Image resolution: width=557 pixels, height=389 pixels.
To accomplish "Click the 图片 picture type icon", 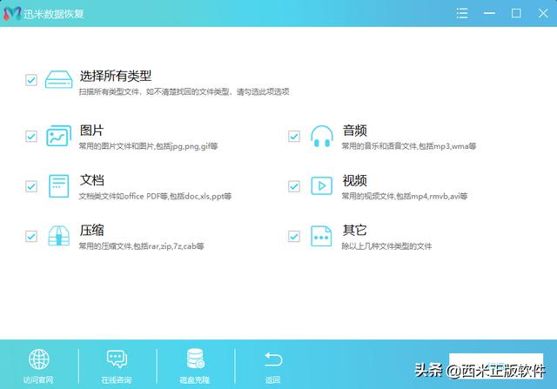I will [58, 137].
